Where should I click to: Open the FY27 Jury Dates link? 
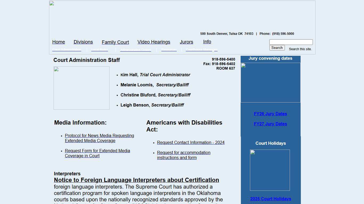(270, 124)
